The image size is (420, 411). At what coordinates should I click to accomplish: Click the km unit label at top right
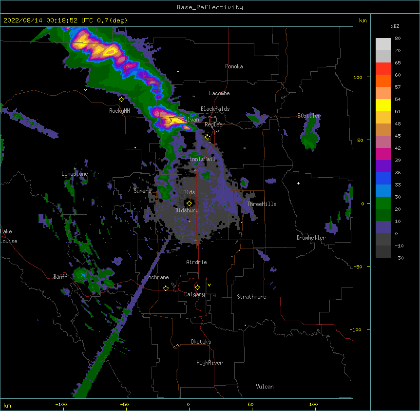tap(363, 21)
